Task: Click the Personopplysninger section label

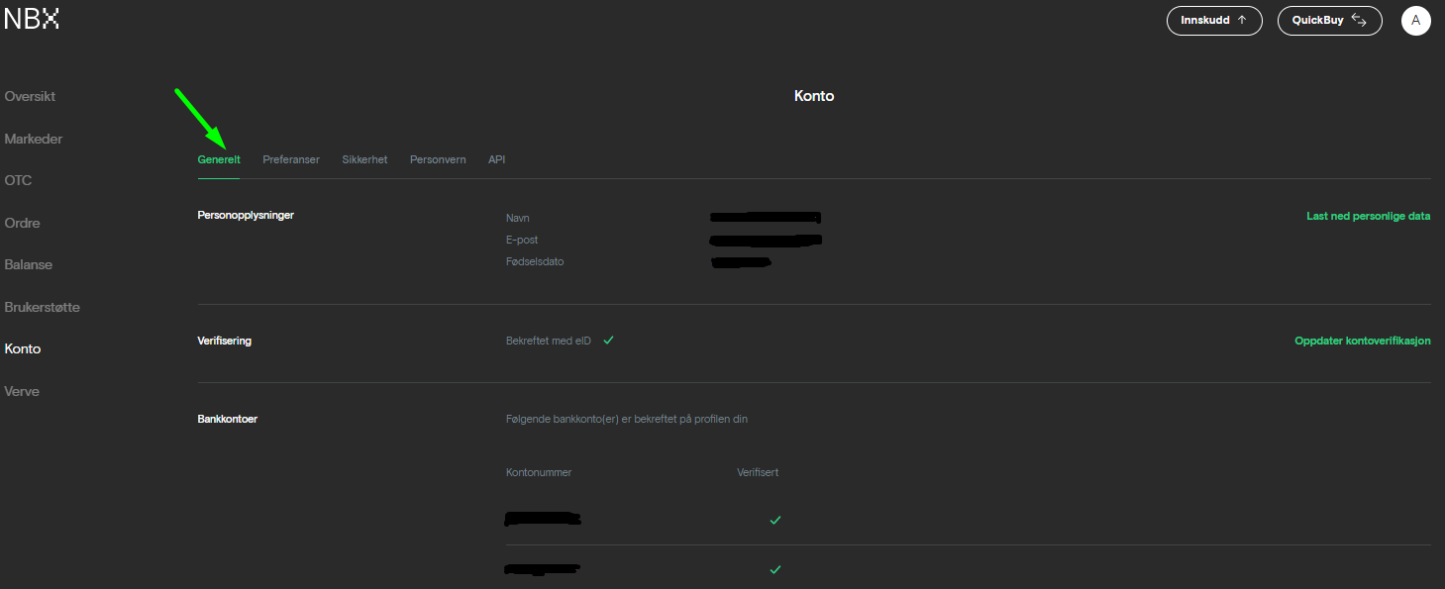Action: point(246,216)
